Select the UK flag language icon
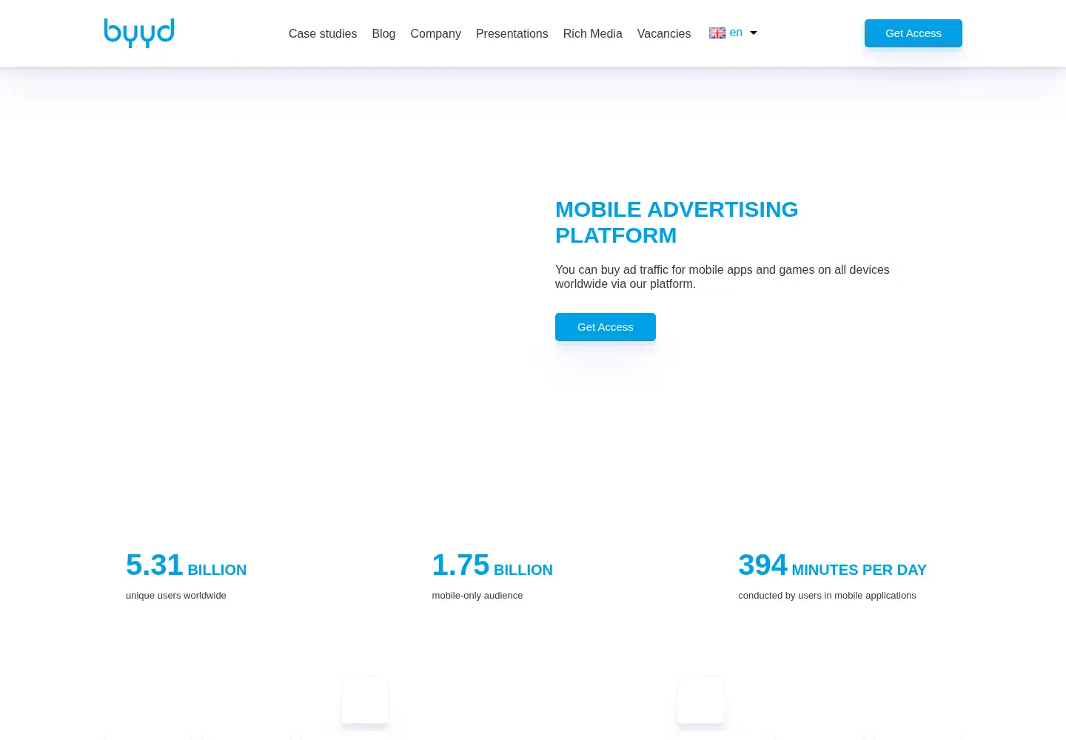Image resolution: width=1066 pixels, height=740 pixels. point(717,33)
